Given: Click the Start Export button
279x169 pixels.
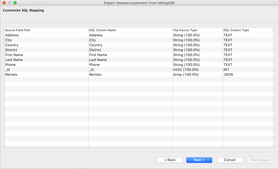Looking at the screenshot, I should (x=260, y=160).
